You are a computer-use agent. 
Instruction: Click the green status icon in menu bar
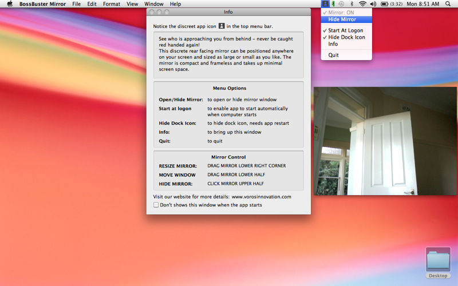pyautogui.click(x=333, y=4)
